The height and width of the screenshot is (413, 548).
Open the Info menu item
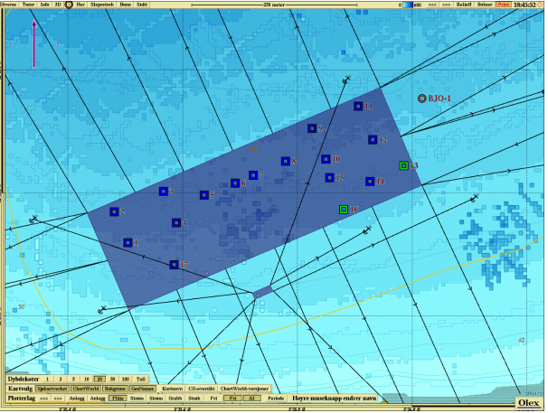click(x=44, y=5)
